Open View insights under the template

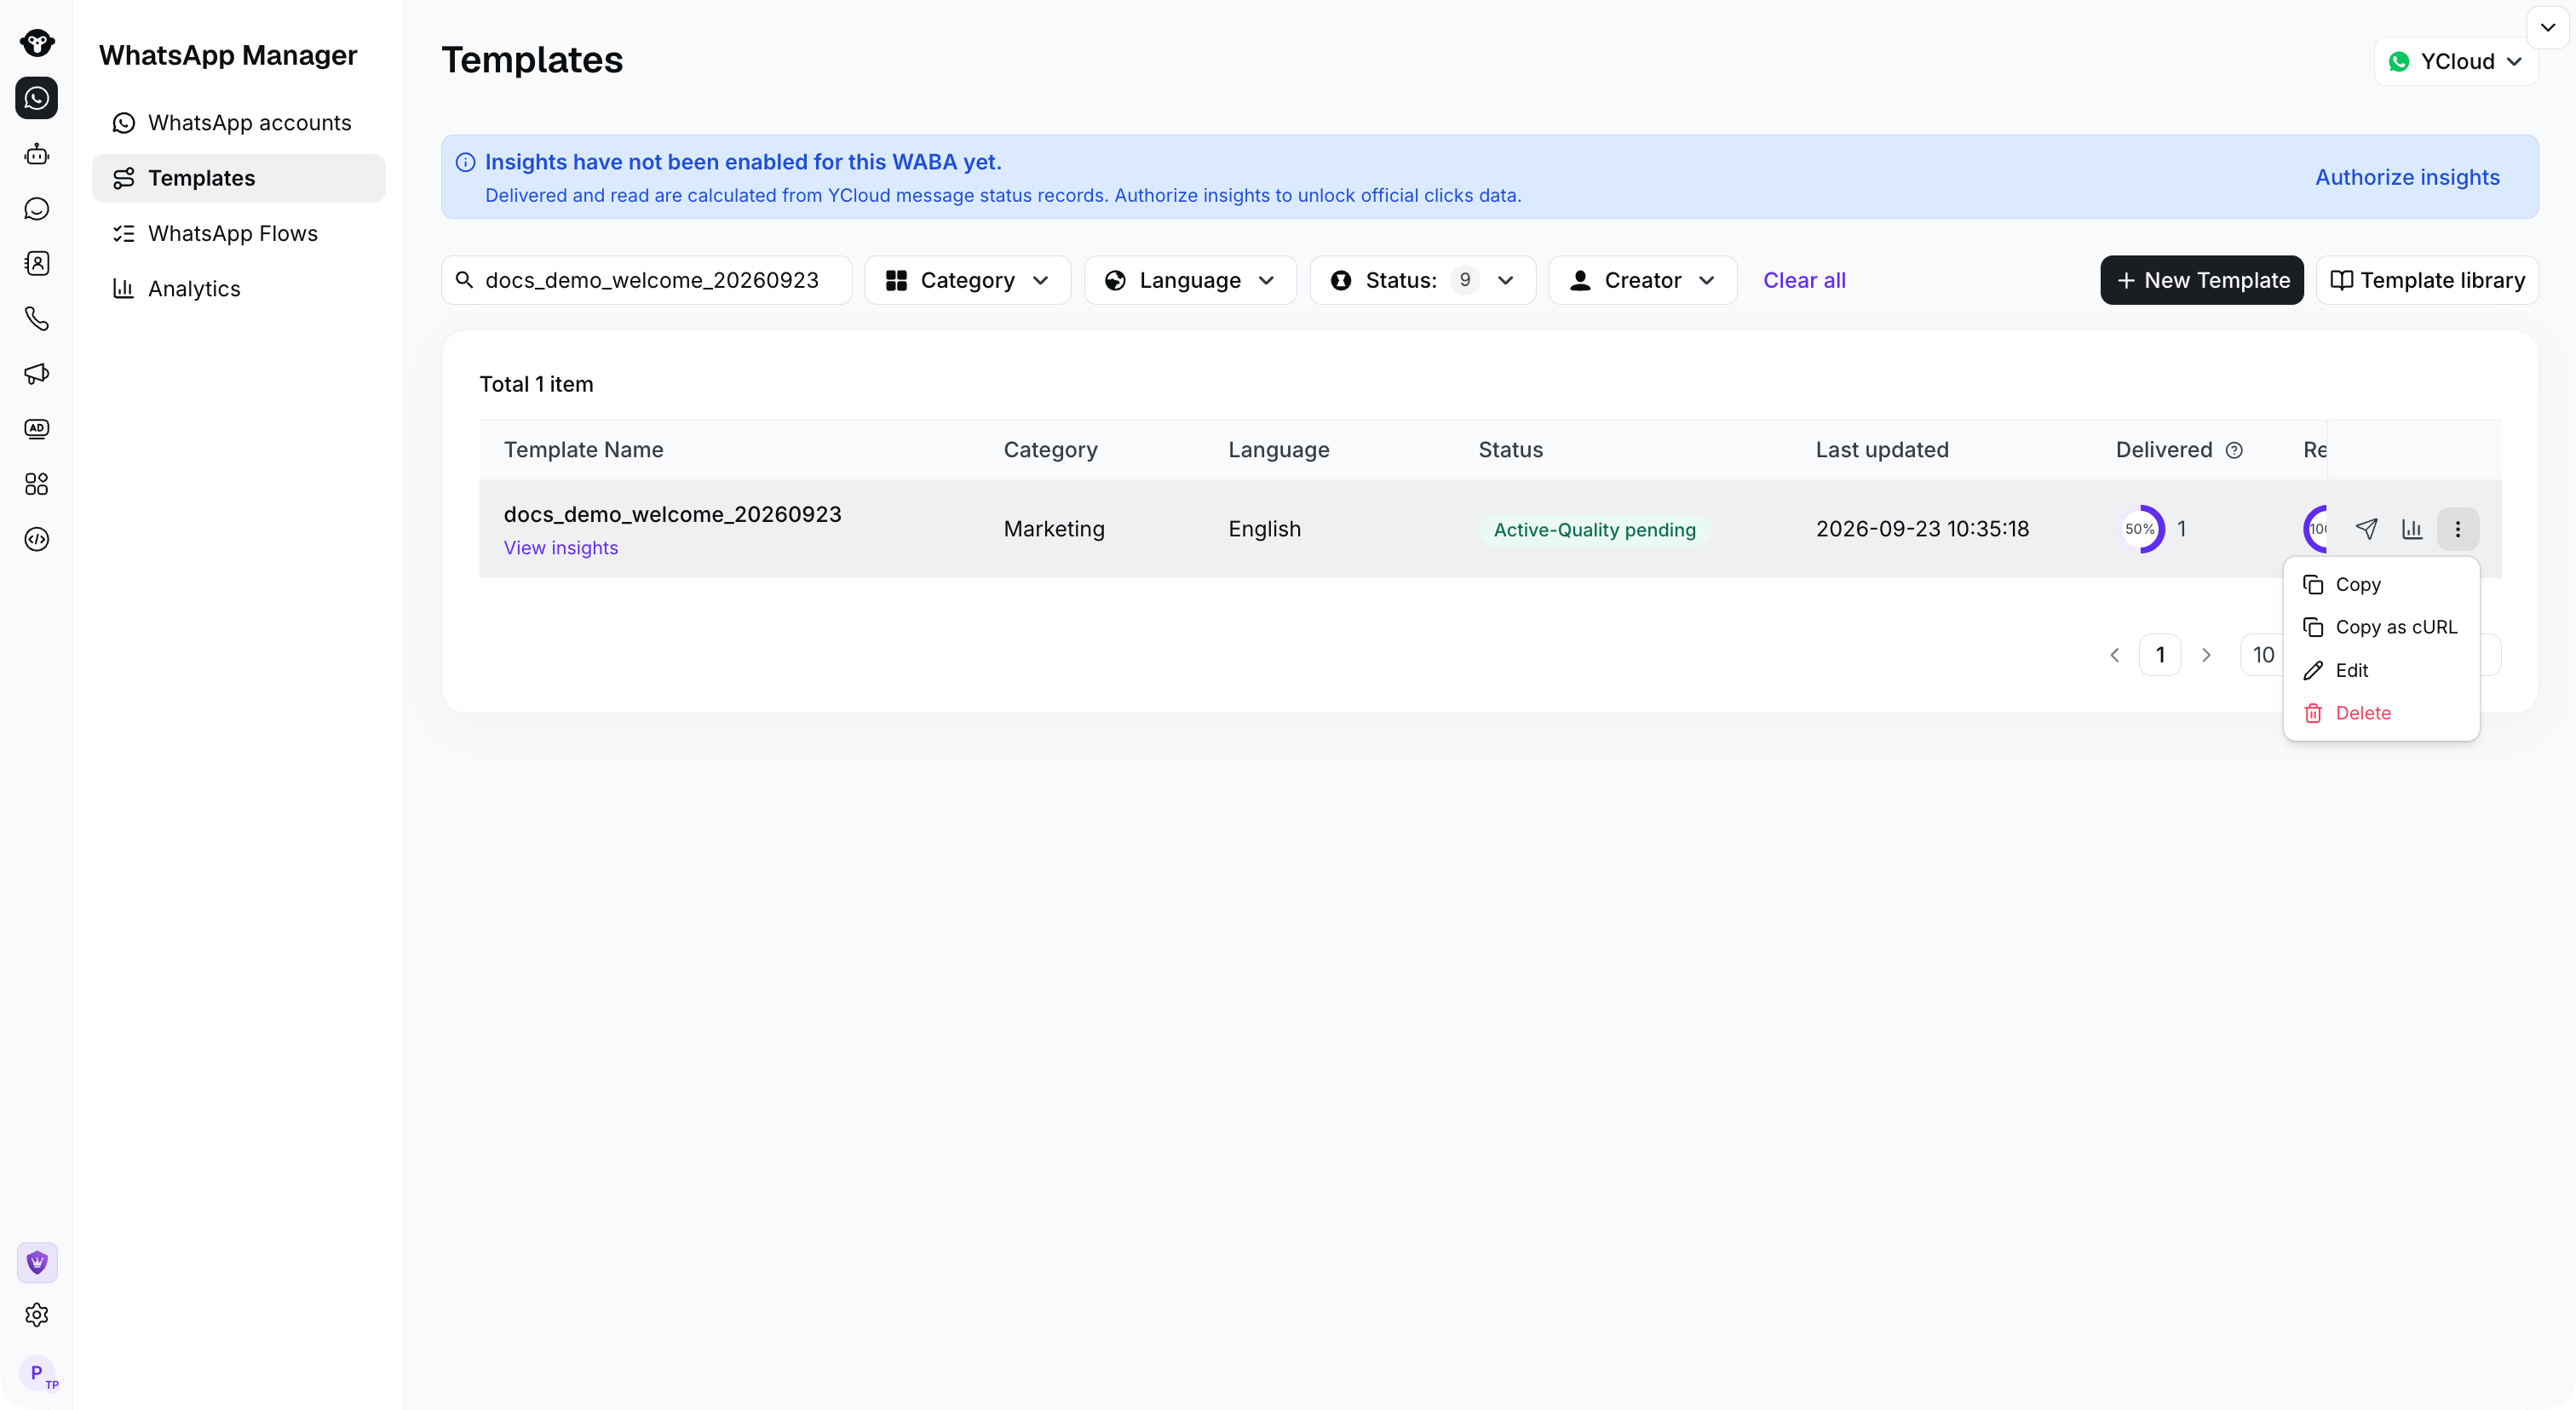point(561,548)
